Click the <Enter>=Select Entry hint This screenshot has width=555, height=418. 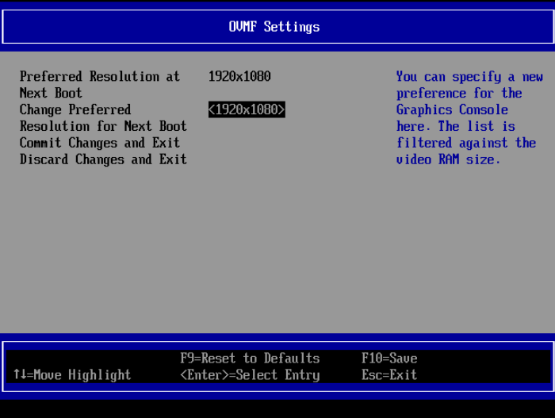point(250,375)
